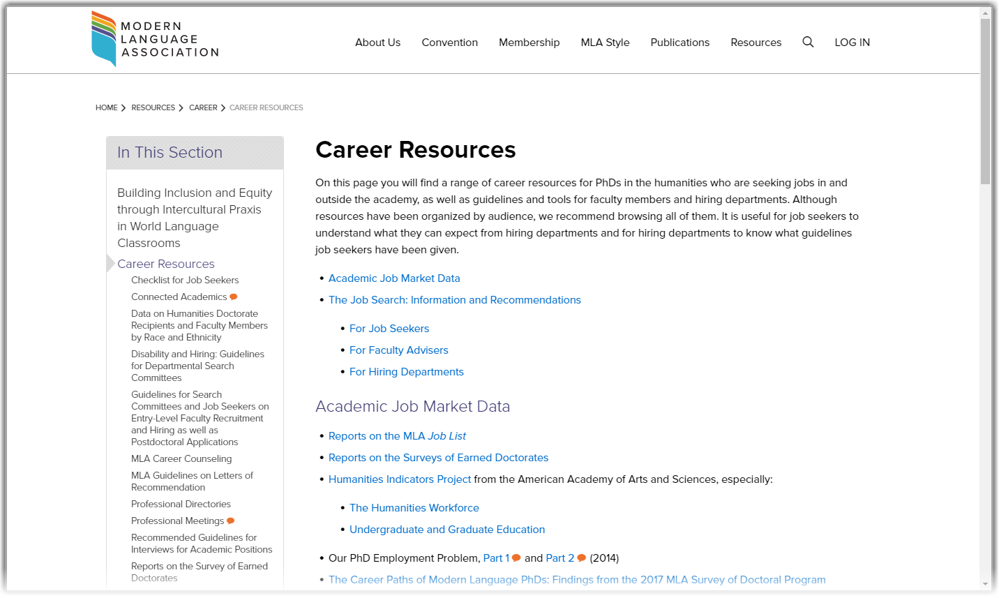Open The Career Paths of Modern Language PhDs link
The image size is (999, 598).
tap(577, 580)
